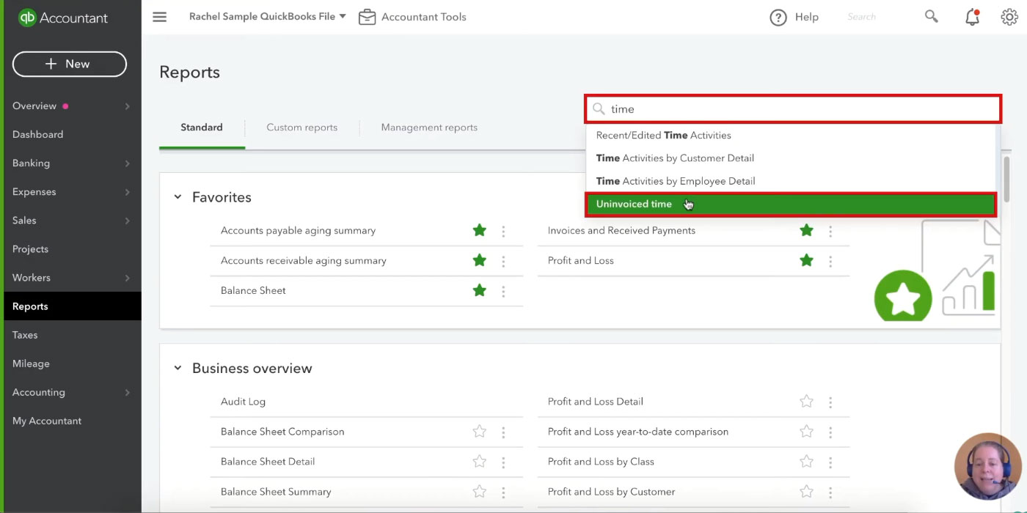Select Uninvoiced time from search results

(x=791, y=204)
